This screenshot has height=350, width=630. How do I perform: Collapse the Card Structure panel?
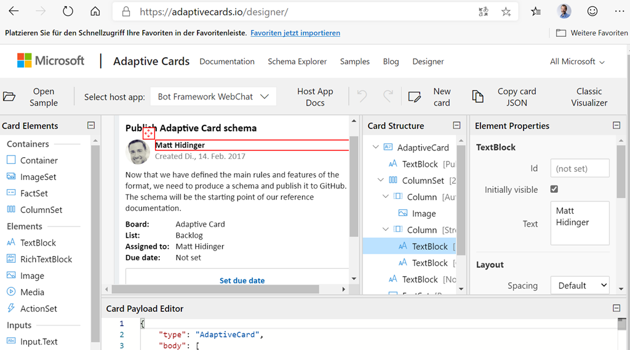tap(457, 125)
